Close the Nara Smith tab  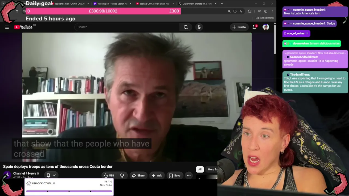click(88, 4)
